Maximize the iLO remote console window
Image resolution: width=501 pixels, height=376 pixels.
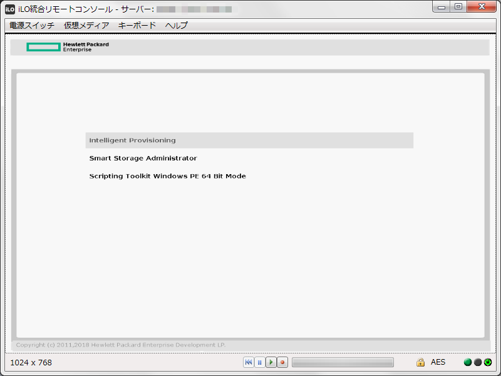(458, 7)
